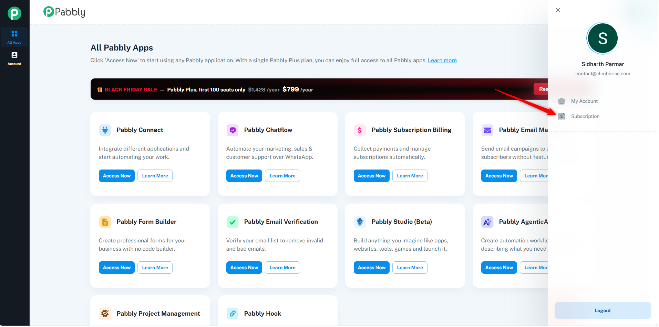Click the Pabbly Hook link icon
This screenshot has width=659, height=327.
pos(233,314)
